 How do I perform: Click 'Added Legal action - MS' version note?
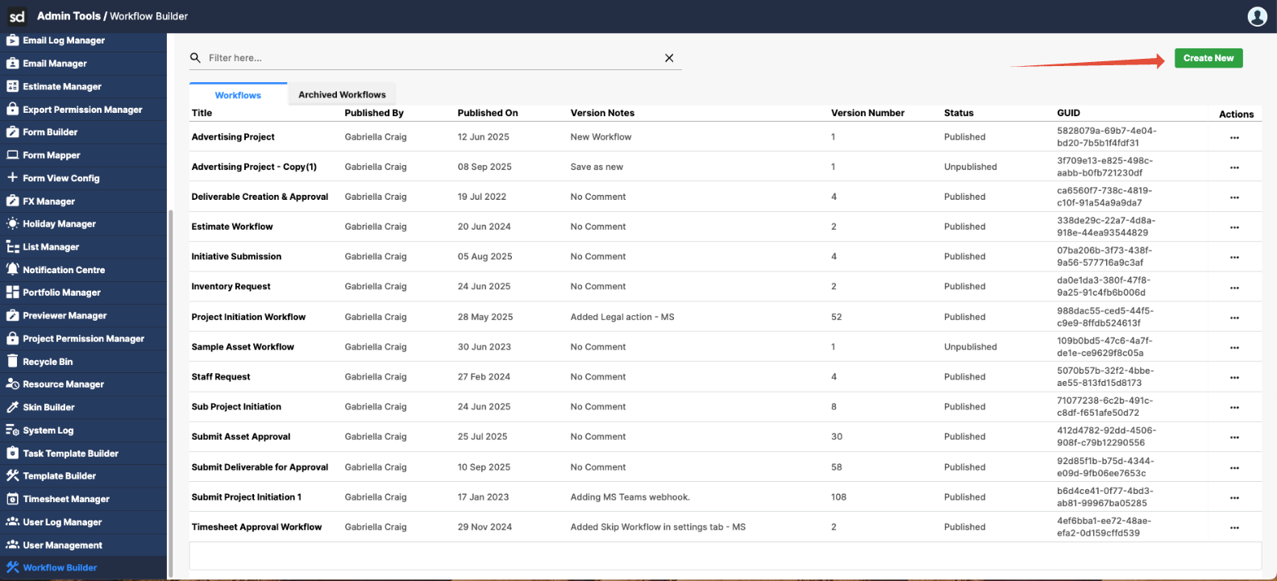622,317
